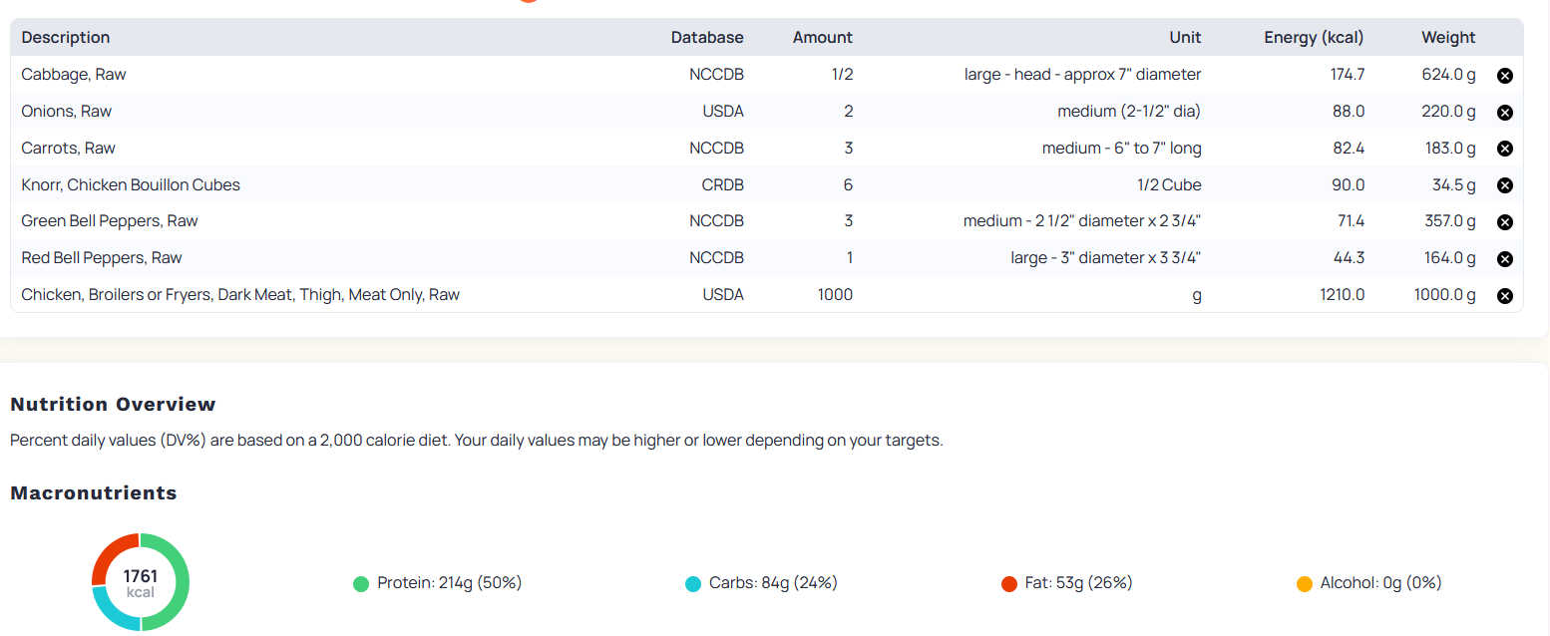Click the Weight column header
The height and width of the screenshot is (636, 1550).
click(x=1448, y=37)
